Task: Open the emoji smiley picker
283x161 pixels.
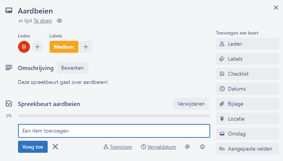Action: click(x=203, y=147)
